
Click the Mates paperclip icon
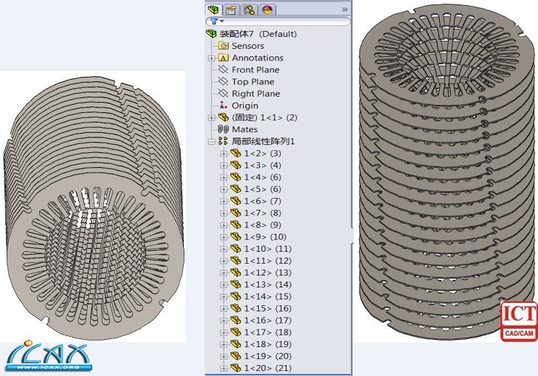pyautogui.click(x=224, y=129)
